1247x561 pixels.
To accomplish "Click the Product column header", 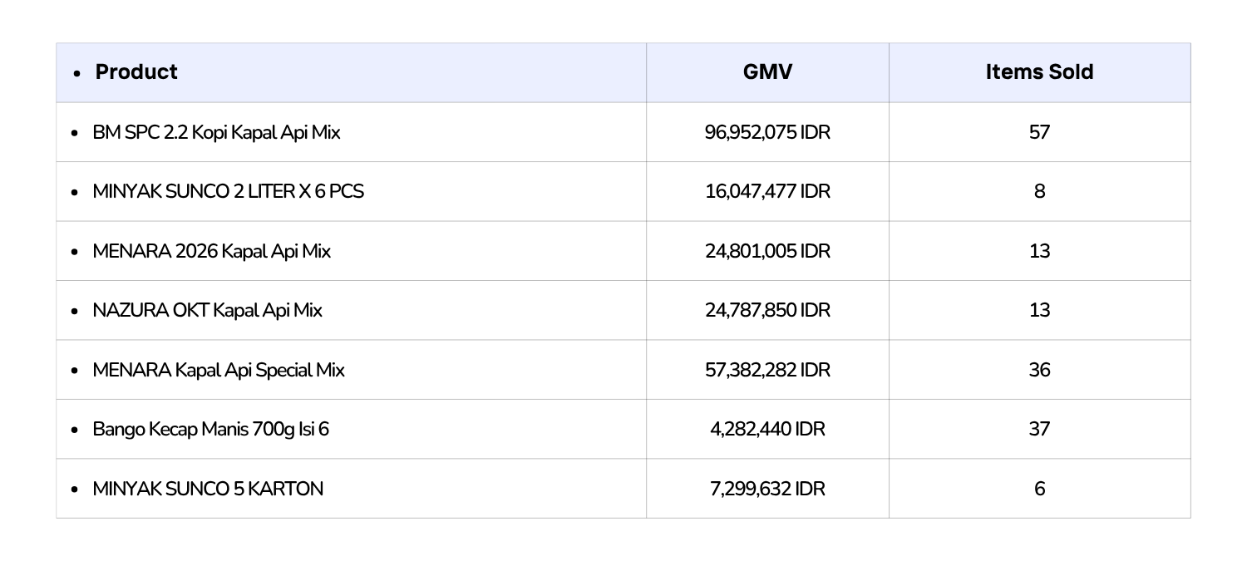I will (x=136, y=72).
